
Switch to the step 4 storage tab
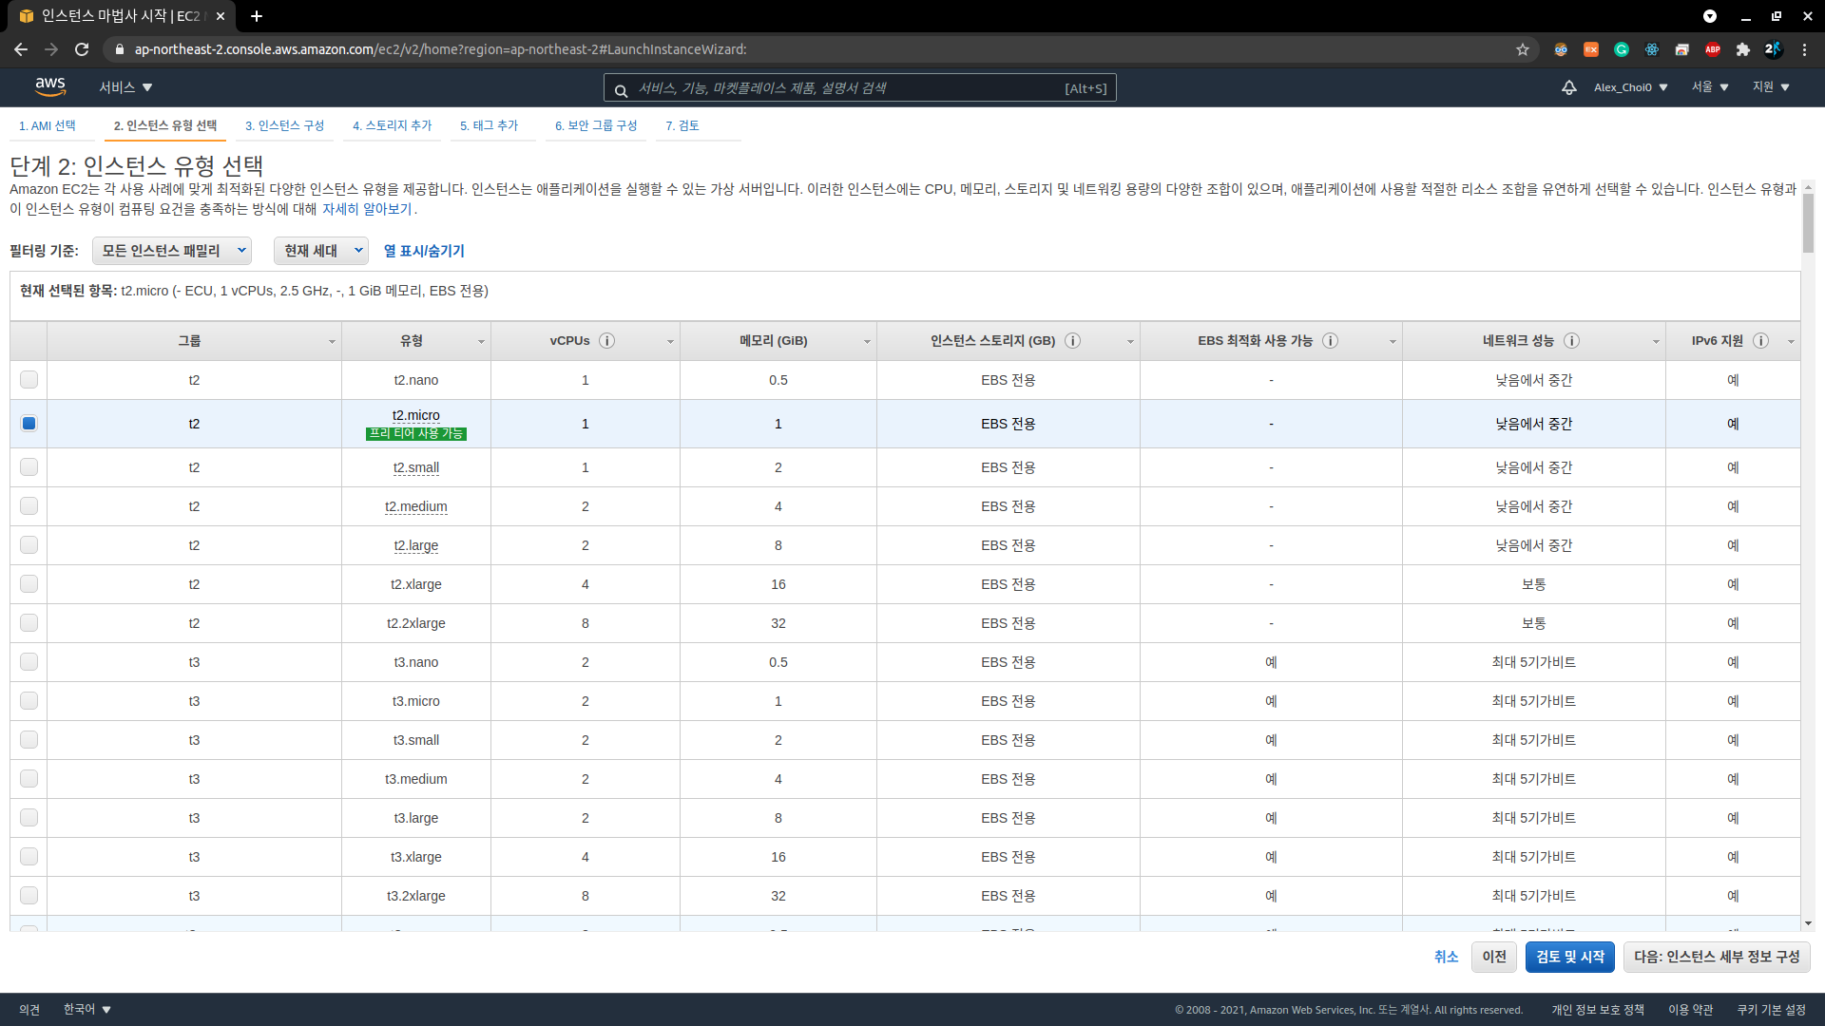coord(392,125)
